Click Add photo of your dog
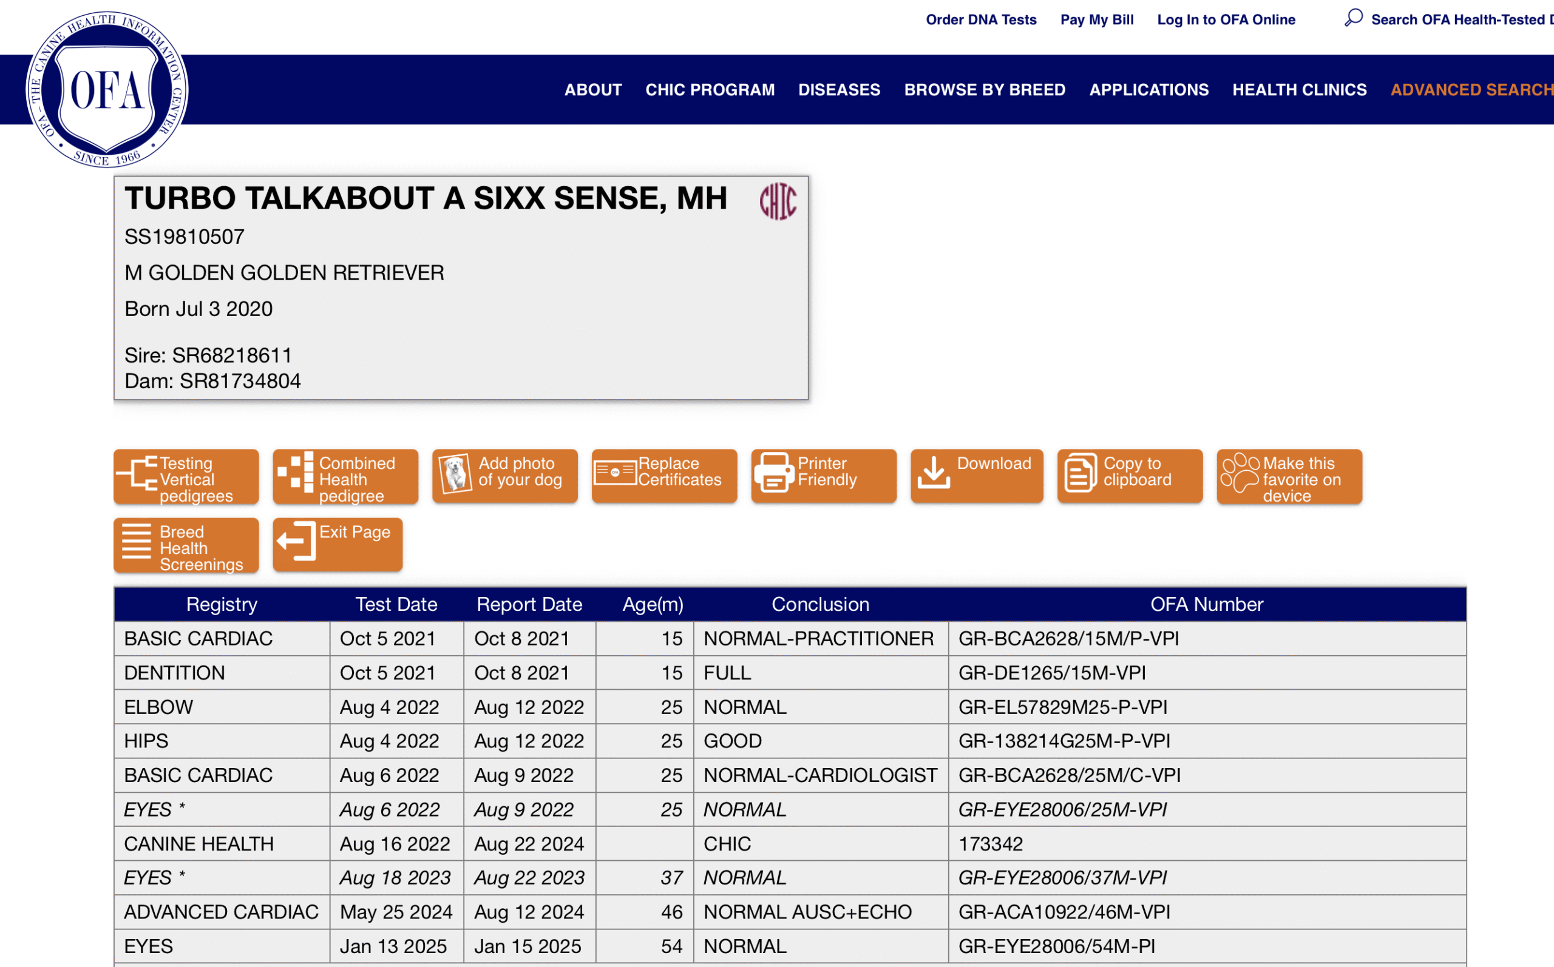1554x967 pixels. click(505, 477)
